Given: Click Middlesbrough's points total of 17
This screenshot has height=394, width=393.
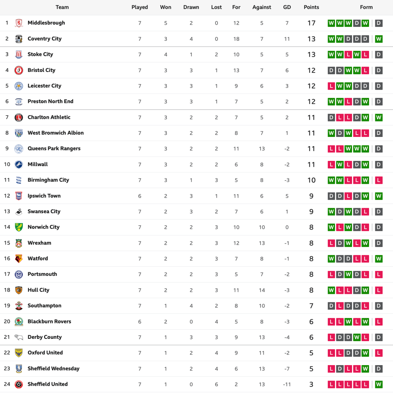Looking at the screenshot, I should coord(311,23).
